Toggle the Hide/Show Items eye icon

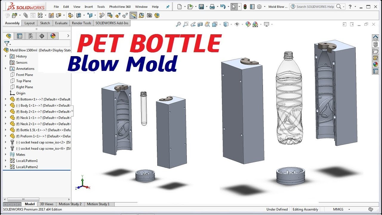237,24
